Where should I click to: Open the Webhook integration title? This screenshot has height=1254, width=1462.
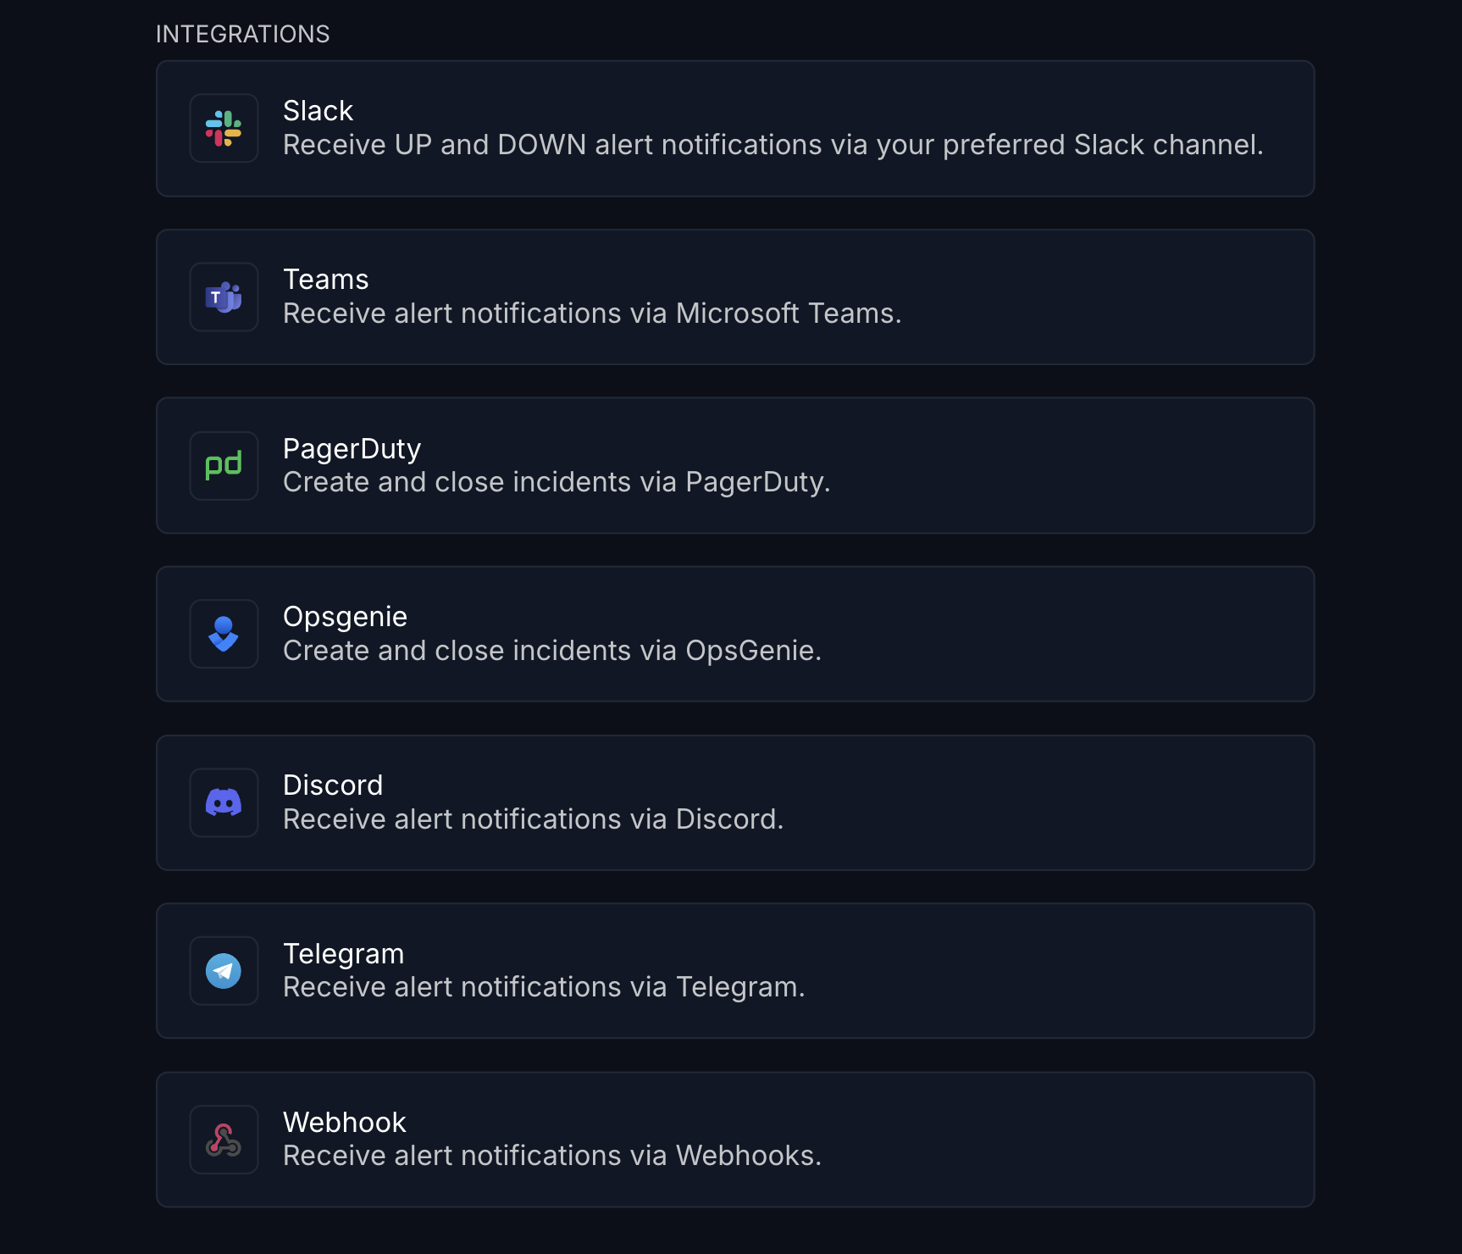click(344, 1123)
